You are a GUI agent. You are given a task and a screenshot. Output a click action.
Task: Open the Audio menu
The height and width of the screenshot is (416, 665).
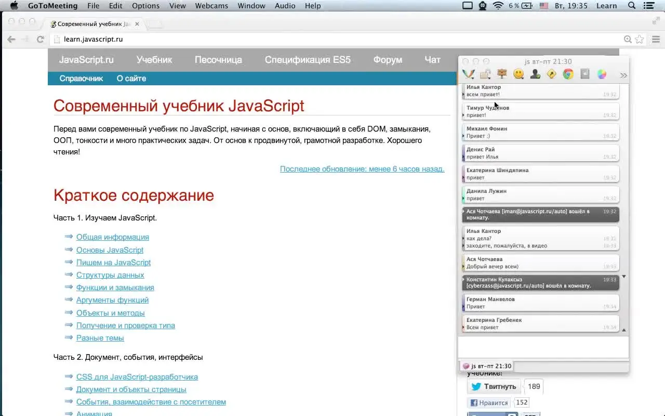click(285, 6)
